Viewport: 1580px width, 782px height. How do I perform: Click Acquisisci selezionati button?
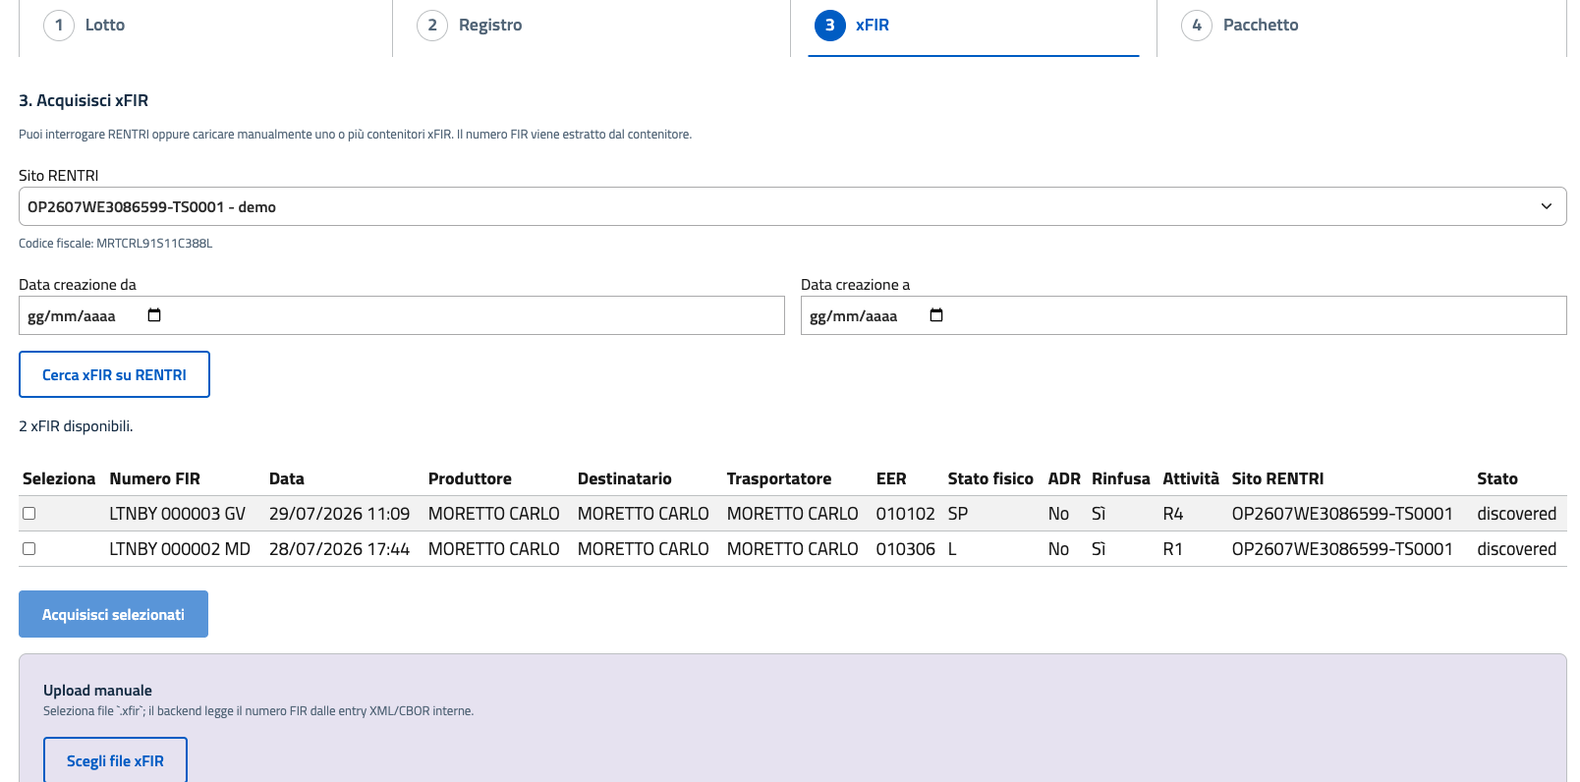click(x=113, y=614)
